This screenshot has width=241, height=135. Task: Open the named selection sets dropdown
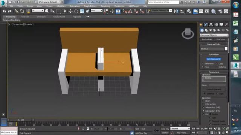coord(162,10)
